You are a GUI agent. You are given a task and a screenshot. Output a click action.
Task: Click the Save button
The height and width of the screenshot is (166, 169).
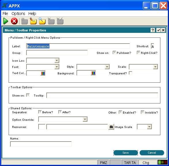tap(126, 153)
